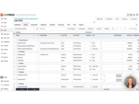
Task: Switch to the Dashboard tab
Action: pyautogui.click(x=18, y=25)
